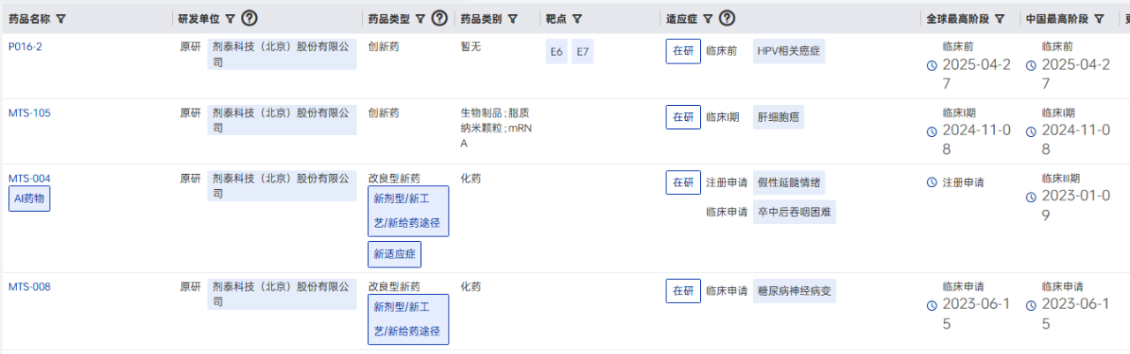This screenshot has width=1130, height=354.
Task: Show help tooltip for 药品类型 column
Action: [x=440, y=19]
